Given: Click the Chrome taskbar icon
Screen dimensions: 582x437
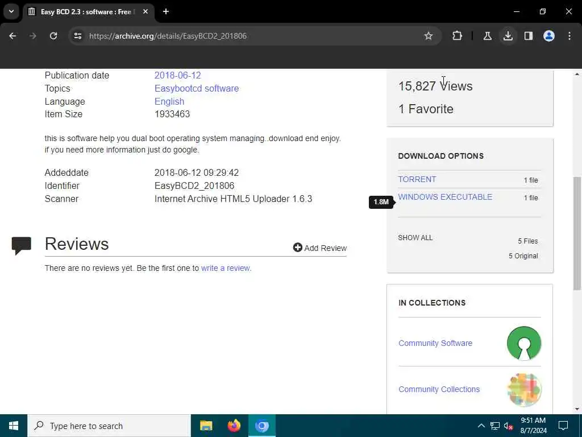Looking at the screenshot, I should point(262,426).
